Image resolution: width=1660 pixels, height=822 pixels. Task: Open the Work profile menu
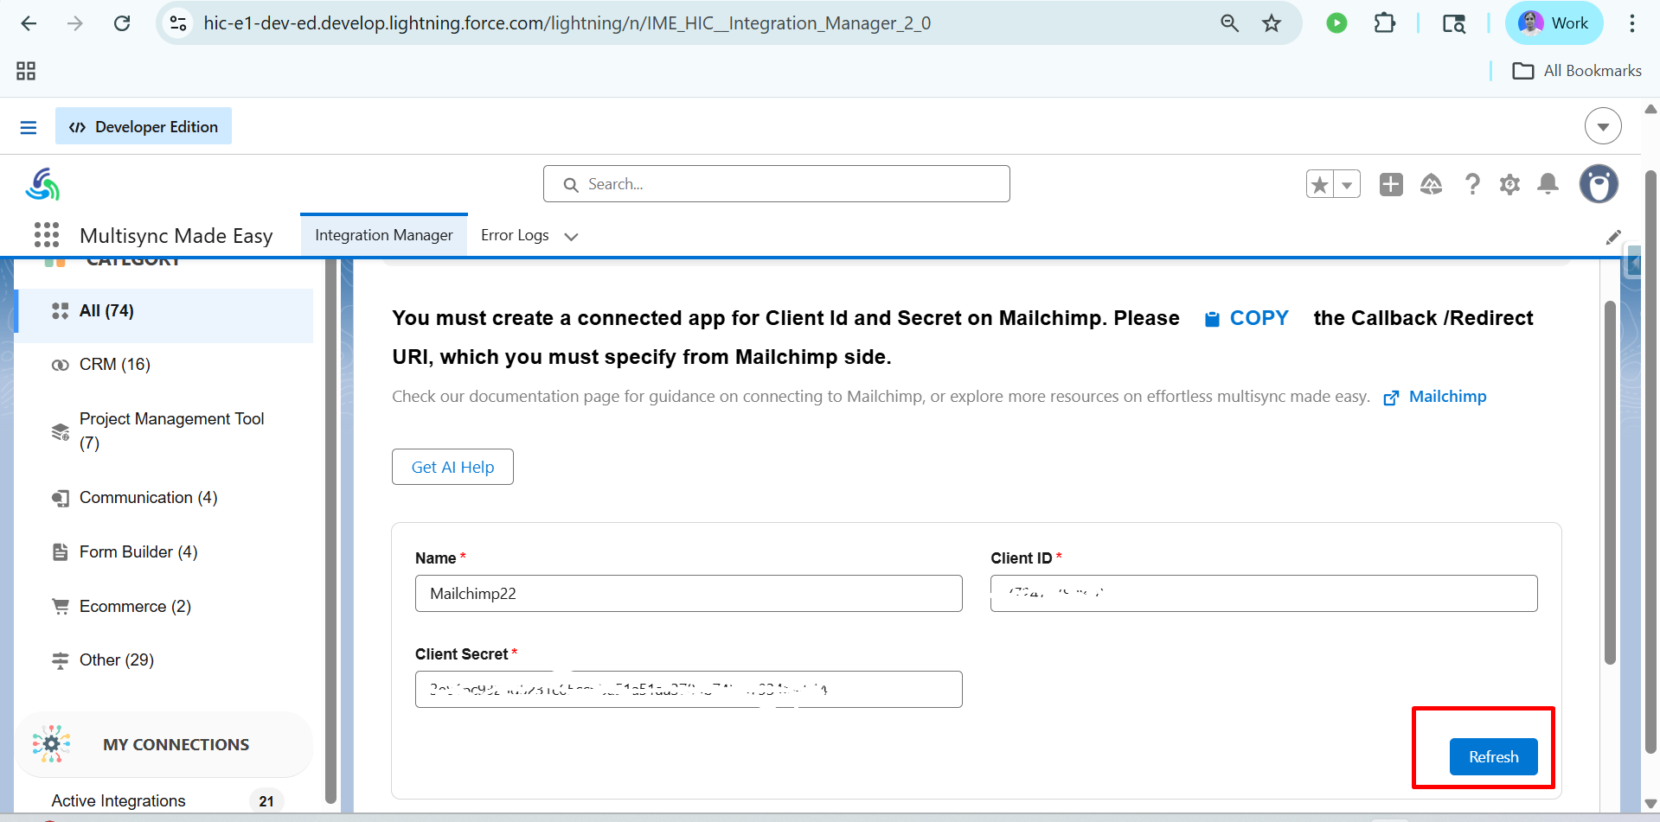(1554, 23)
